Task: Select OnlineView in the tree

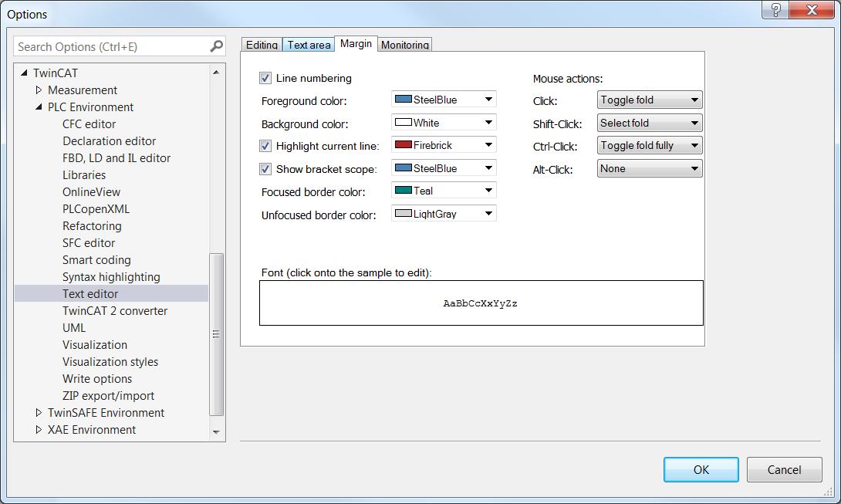Action: [91, 192]
